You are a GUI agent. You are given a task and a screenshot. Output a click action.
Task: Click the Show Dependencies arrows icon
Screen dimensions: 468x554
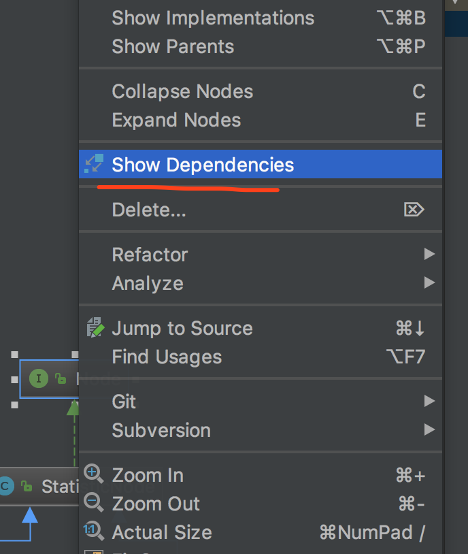[93, 164]
